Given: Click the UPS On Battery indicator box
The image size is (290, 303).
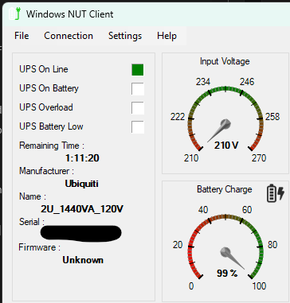Looking at the screenshot, I should pos(138,89).
